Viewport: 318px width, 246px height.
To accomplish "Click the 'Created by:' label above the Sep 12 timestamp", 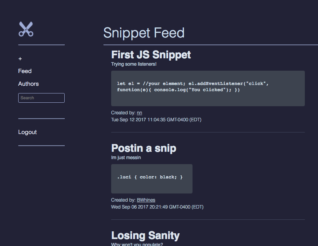I will [123, 113].
